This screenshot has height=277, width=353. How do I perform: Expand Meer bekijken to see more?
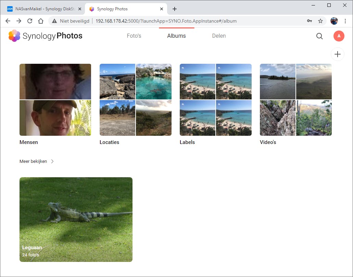point(37,161)
